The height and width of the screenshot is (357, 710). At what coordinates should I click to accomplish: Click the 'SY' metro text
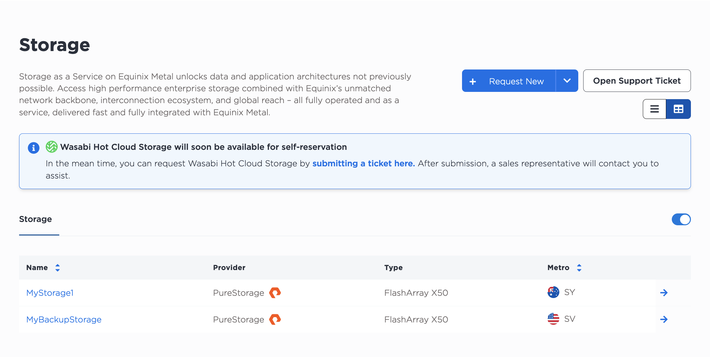click(570, 292)
